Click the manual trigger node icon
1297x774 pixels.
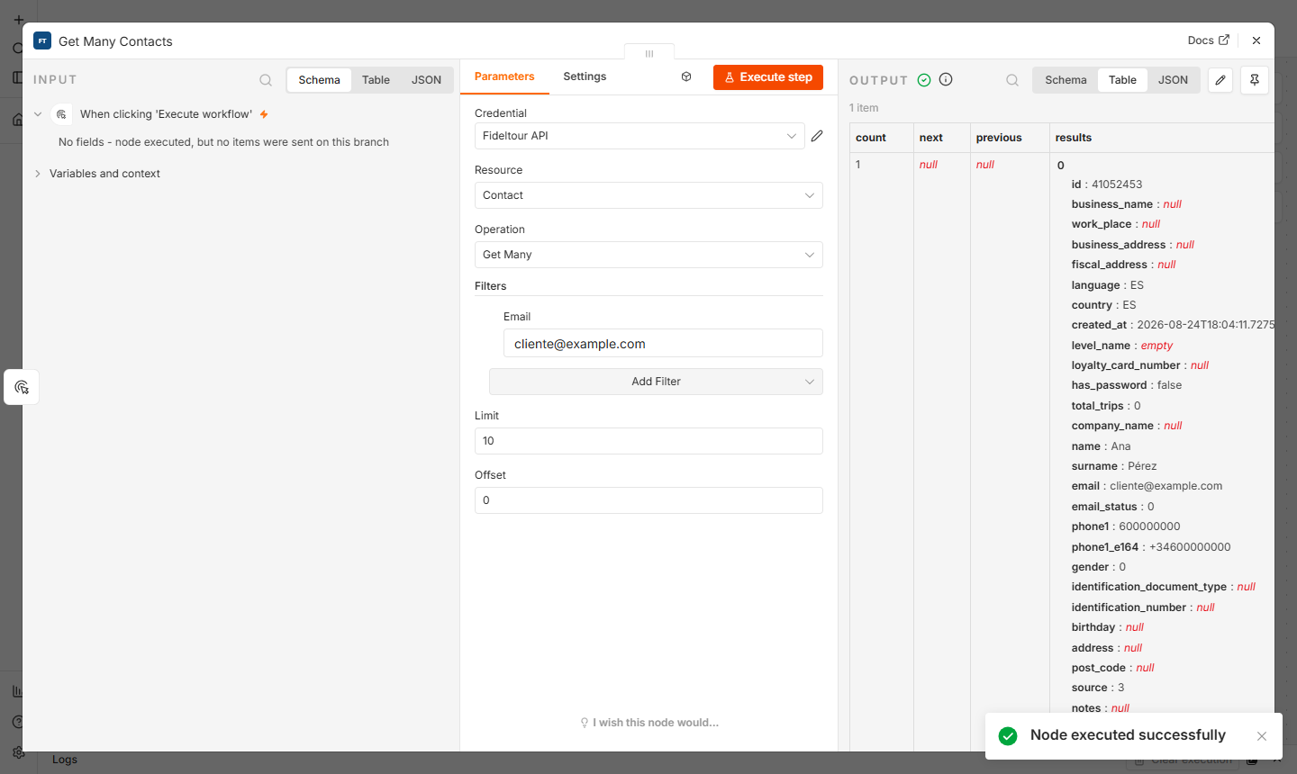point(61,114)
